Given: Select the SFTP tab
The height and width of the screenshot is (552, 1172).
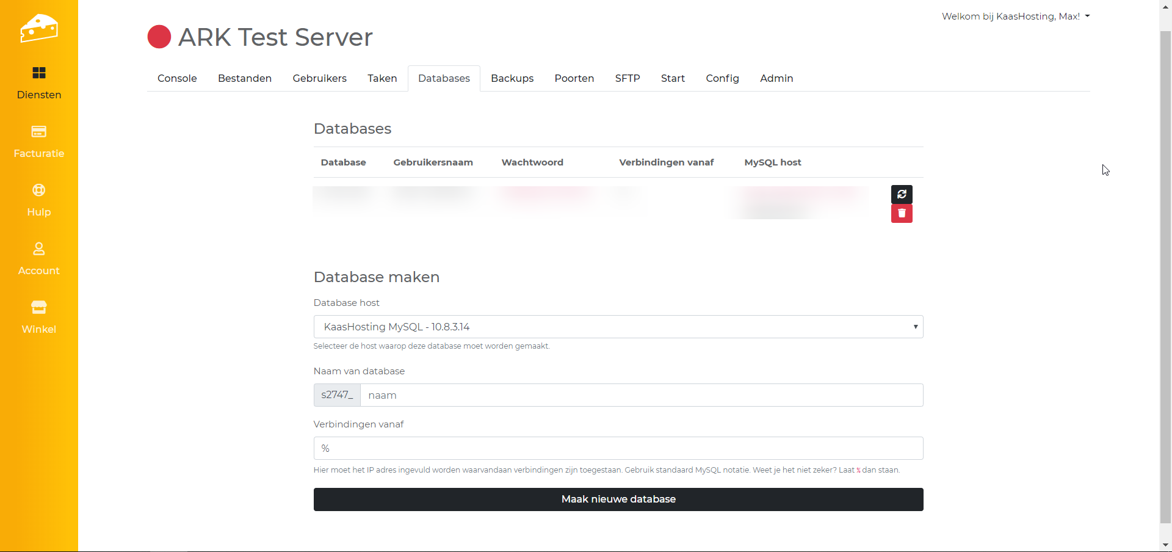Looking at the screenshot, I should pyautogui.click(x=628, y=78).
